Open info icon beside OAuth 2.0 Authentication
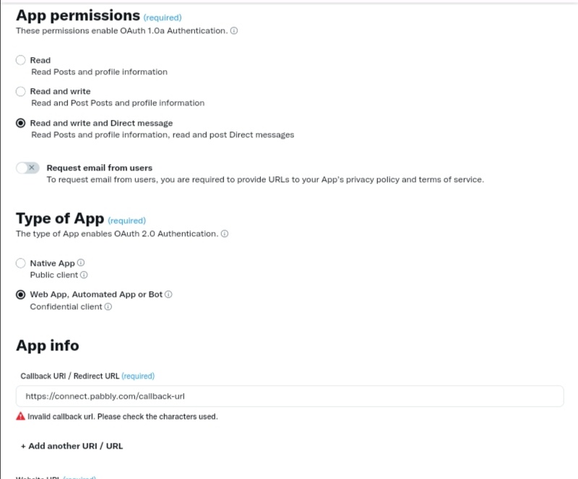 coord(225,233)
